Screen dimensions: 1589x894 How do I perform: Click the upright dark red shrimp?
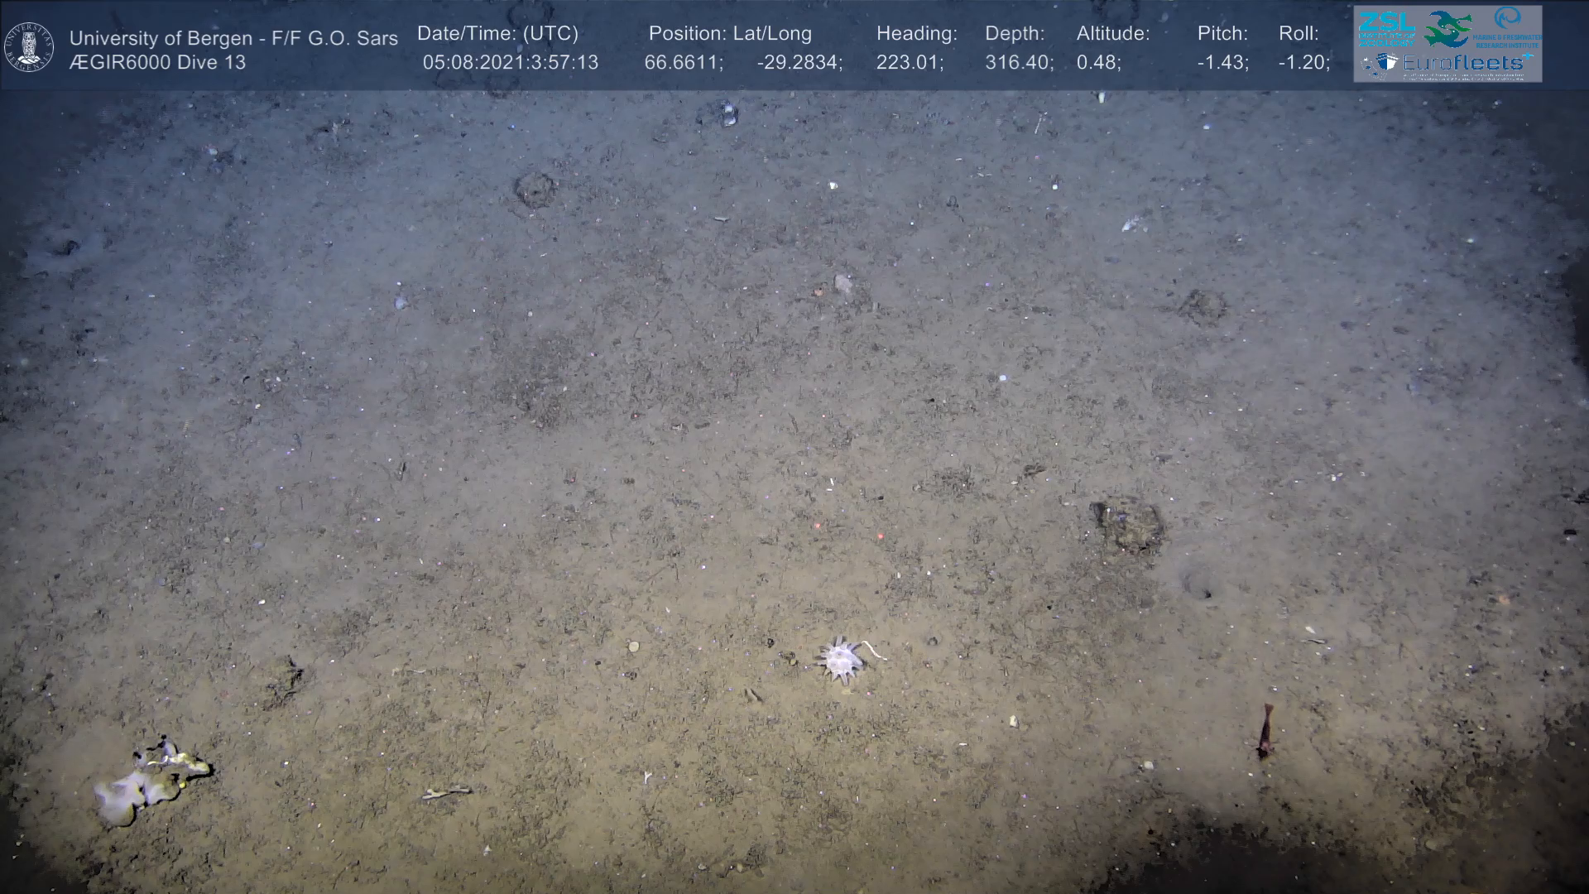1265,731
